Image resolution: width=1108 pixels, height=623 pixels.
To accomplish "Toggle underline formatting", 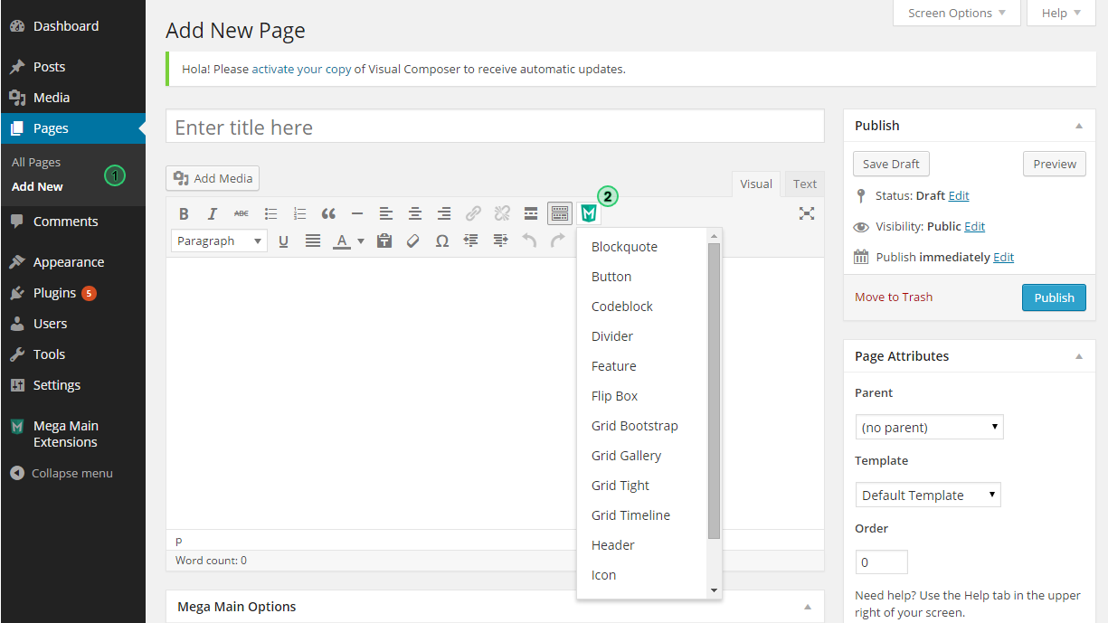I will tap(283, 241).
